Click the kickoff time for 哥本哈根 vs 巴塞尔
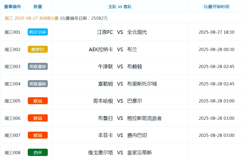Viewport: 244px width, 158px height. pyautogui.click(x=216, y=101)
